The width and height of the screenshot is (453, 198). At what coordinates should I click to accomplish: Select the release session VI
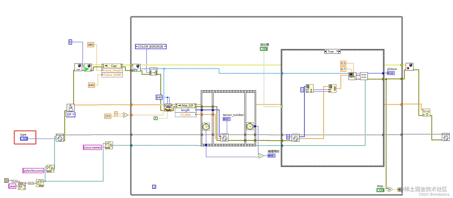pyautogui.click(x=446, y=137)
